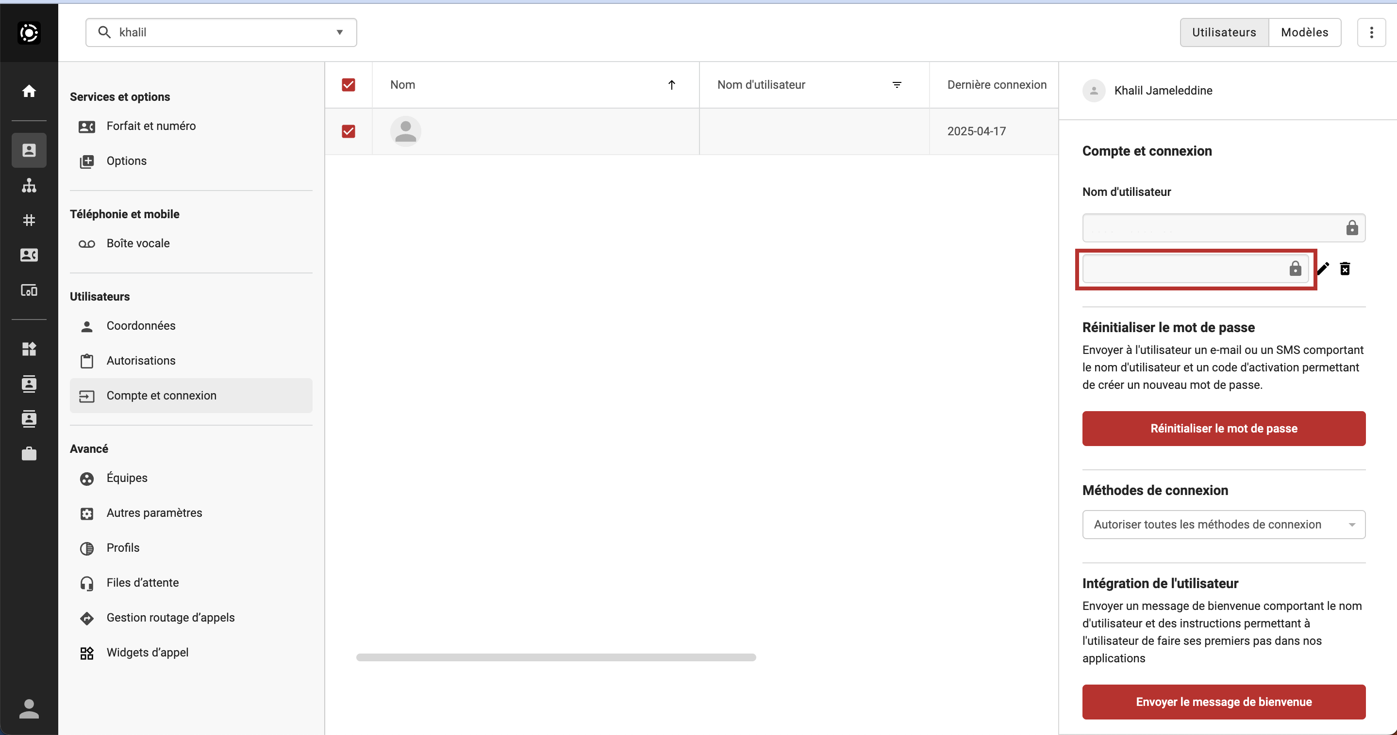Open the contact phone card icon in rail
This screenshot has height=735, width=1397.
29,255
